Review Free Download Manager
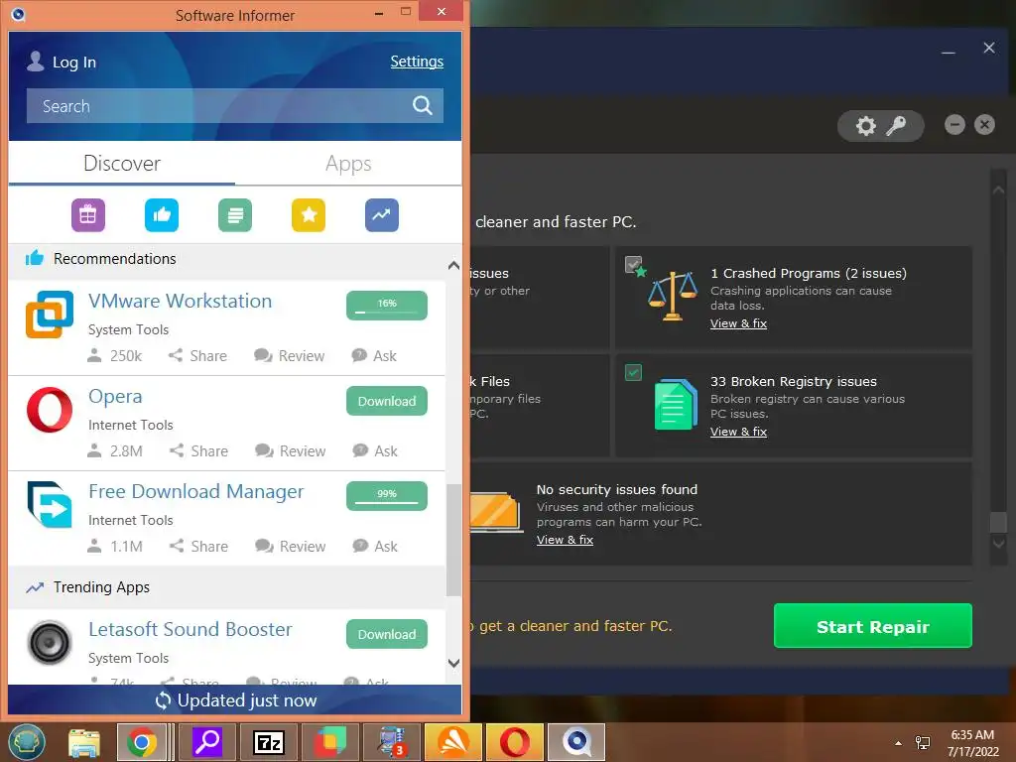This screenshot has height=762, width=1016. (291, 547)
